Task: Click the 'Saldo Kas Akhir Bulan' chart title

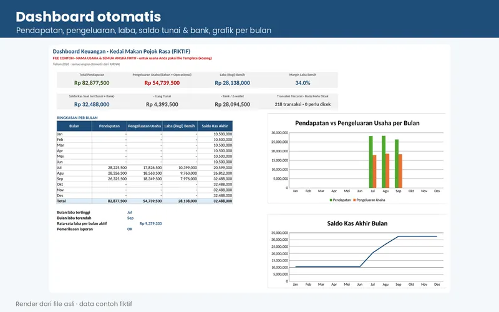Action: (357, 223)
